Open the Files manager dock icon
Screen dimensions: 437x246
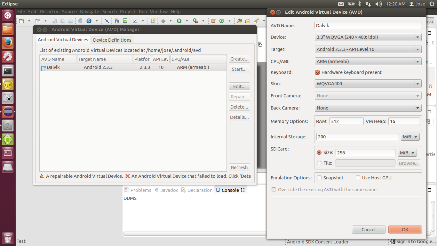coord(8,29)
